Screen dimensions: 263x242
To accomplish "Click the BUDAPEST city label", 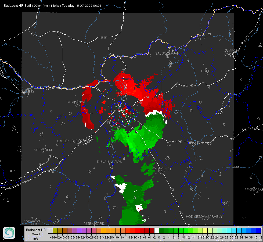I will (x=118, y=111).
